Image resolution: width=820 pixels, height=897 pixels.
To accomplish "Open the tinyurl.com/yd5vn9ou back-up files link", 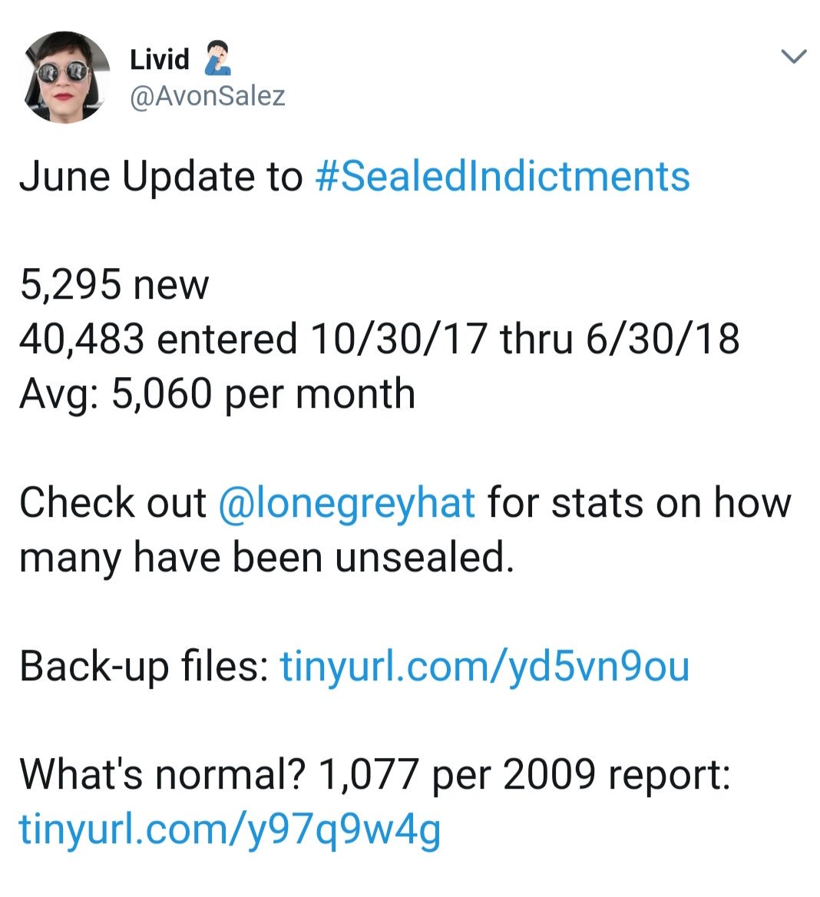I will [484, 666].
